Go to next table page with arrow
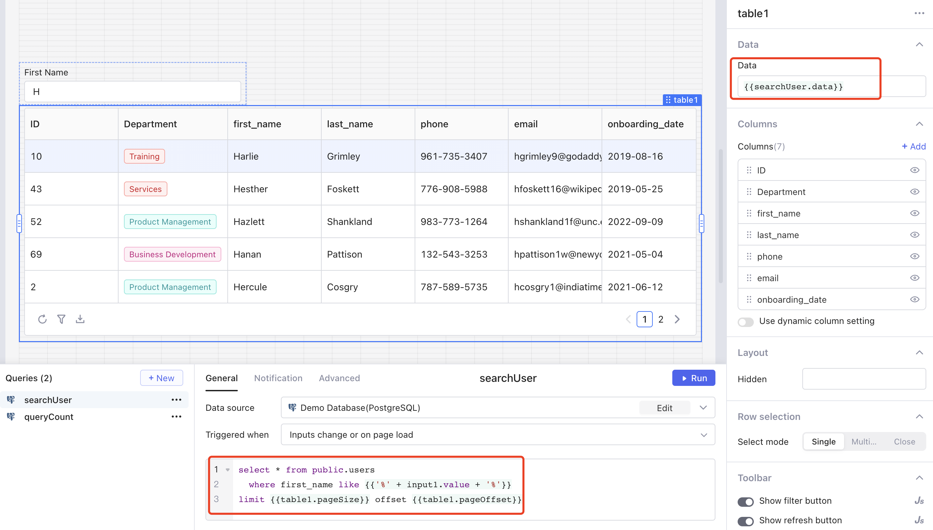Viewport: 933px width, 530px height. [677, 319]
